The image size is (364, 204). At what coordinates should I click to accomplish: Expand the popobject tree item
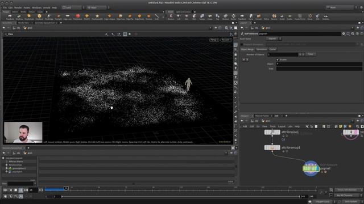7,172
